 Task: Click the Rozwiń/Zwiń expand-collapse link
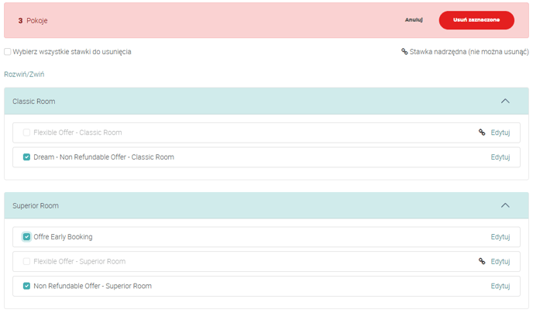(24, 74)
